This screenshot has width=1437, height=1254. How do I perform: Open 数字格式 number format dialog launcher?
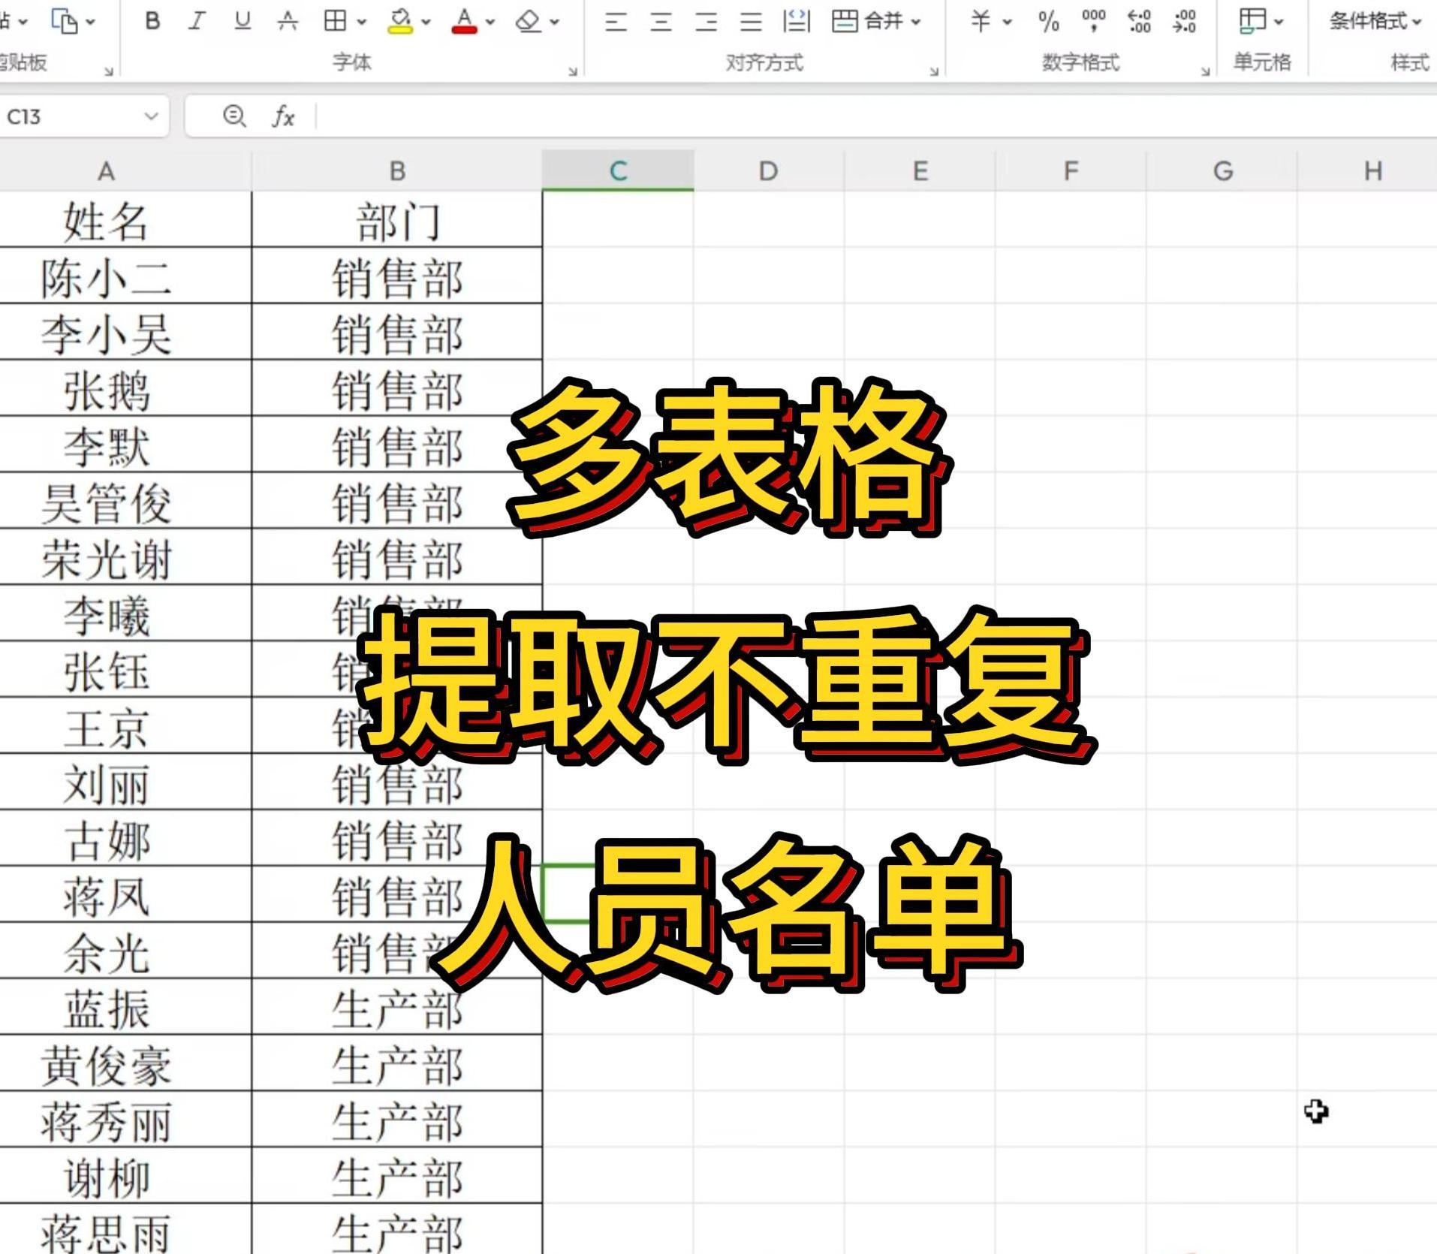click(1205, 71)
